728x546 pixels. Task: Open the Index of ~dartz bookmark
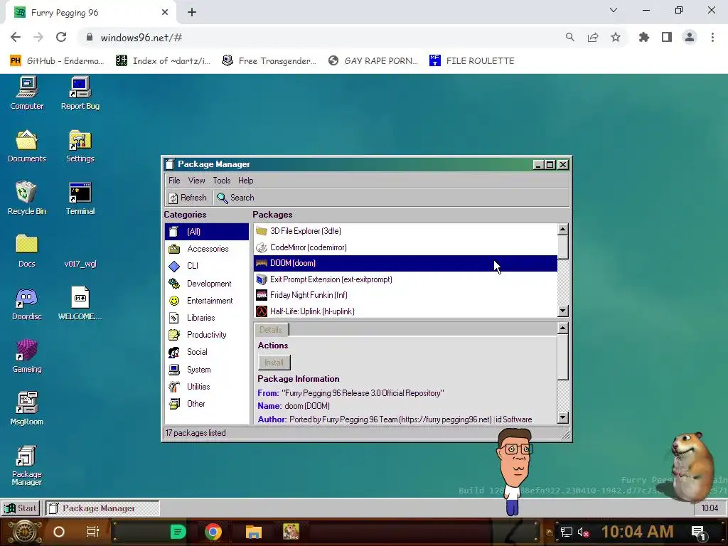point(163,61)
